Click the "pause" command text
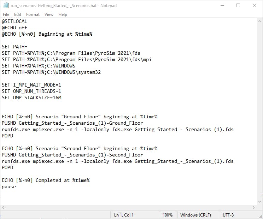The image size is (263, 219). pyautogui.click(x=9, y=187)
